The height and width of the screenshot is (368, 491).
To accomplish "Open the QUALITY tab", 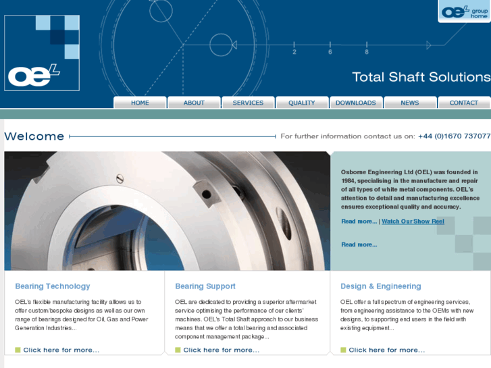I will click(302, 103).
